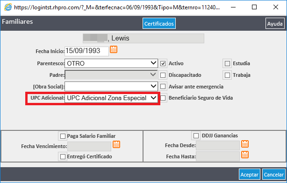The image size is (287, 183).
Task: Expand the Obra Social dropdown
Action: click(x=111, y=87)
